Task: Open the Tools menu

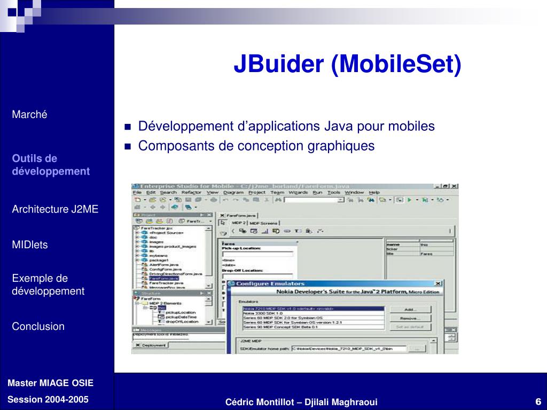Action: point(334,192)
